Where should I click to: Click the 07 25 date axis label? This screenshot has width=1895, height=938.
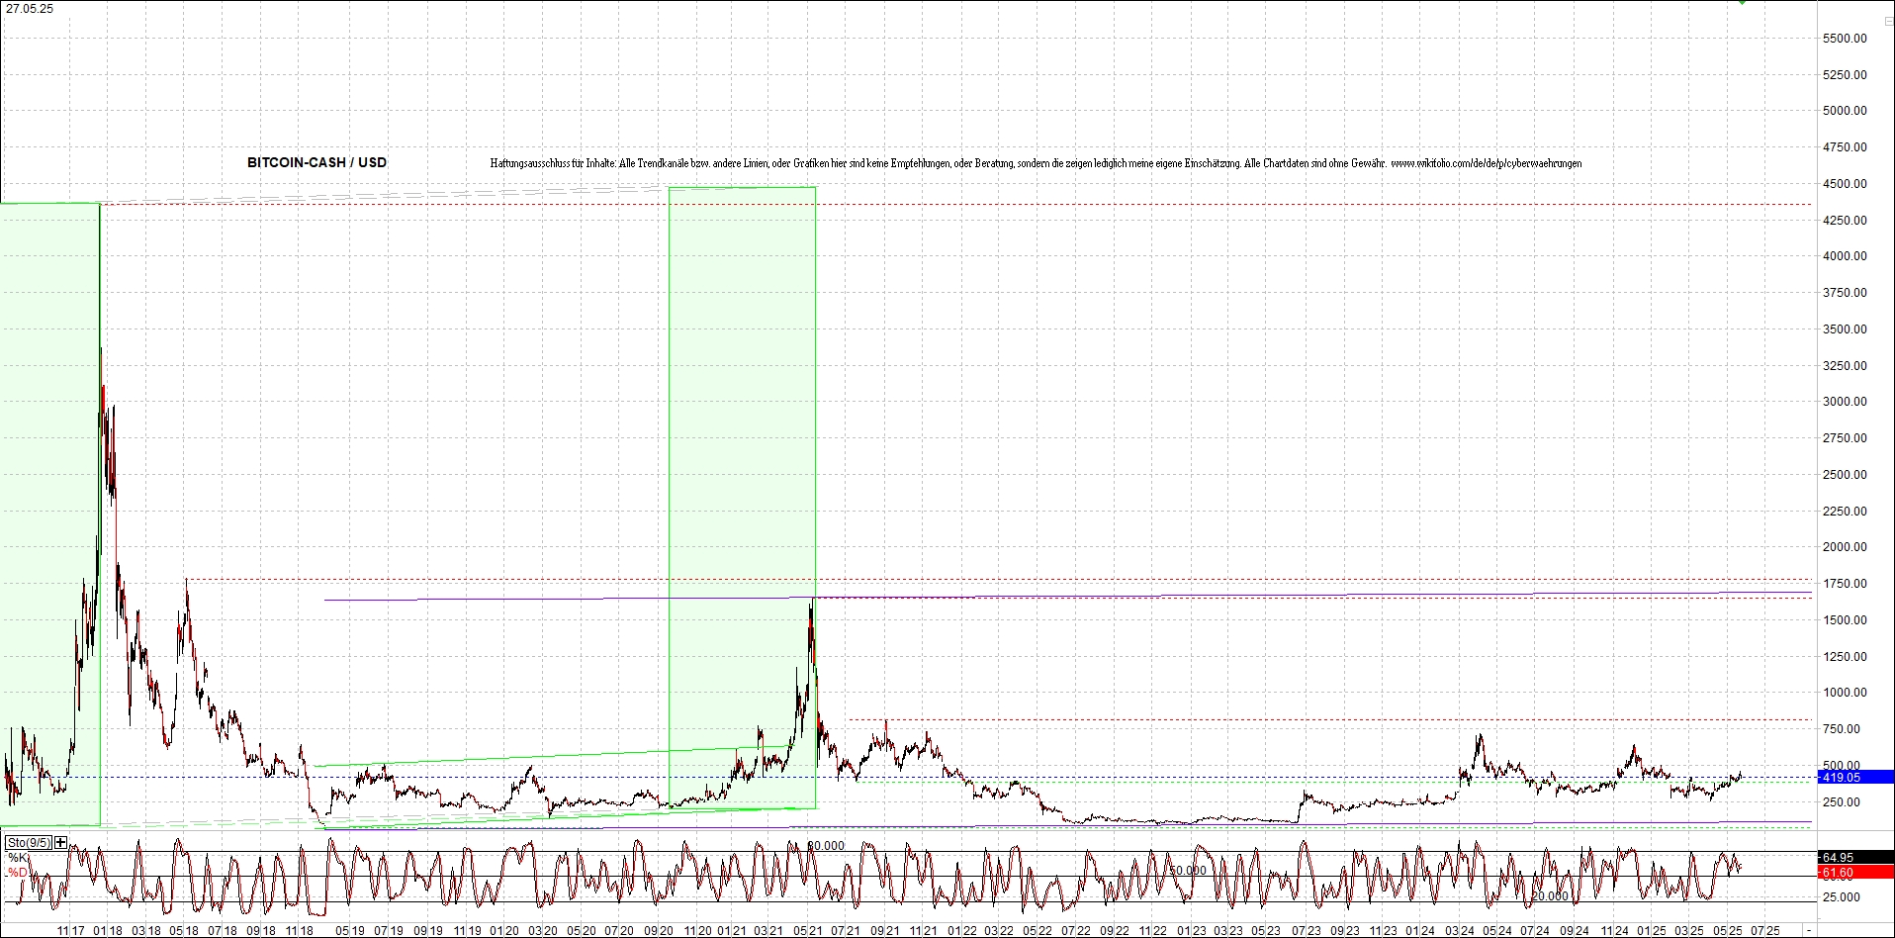tap(1765, 930)
